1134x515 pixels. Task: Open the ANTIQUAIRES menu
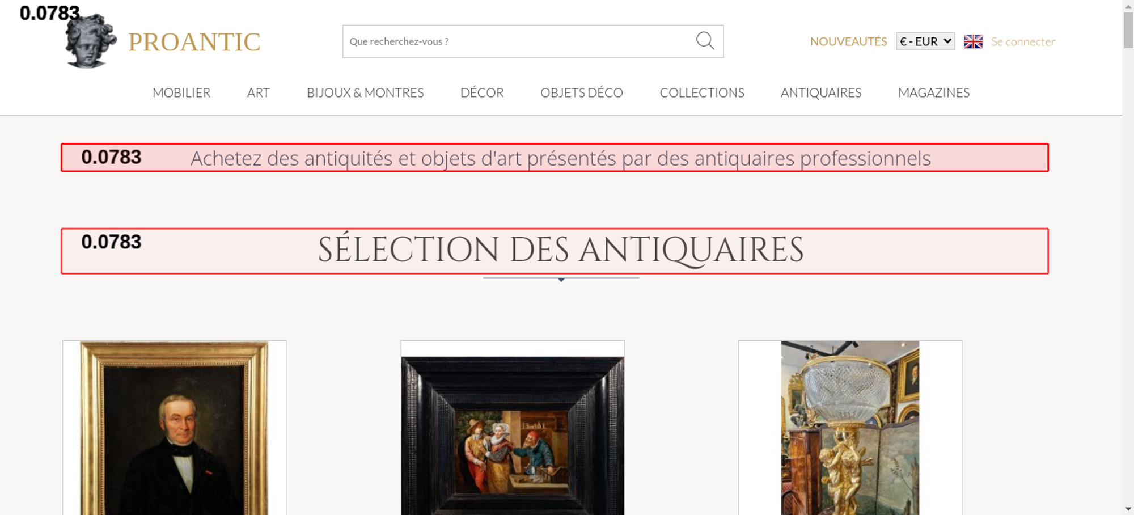[821, 92]
